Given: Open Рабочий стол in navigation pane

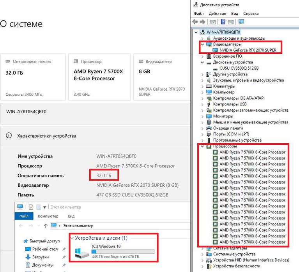Looking at the screenshot, I should coord(42,249).
